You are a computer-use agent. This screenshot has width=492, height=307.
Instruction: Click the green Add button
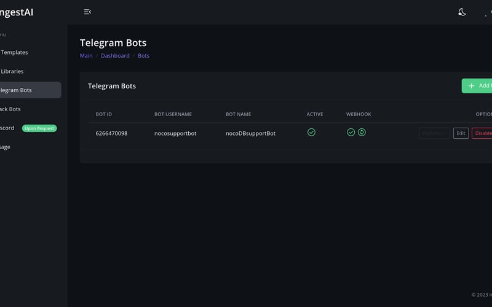[477, 85]
